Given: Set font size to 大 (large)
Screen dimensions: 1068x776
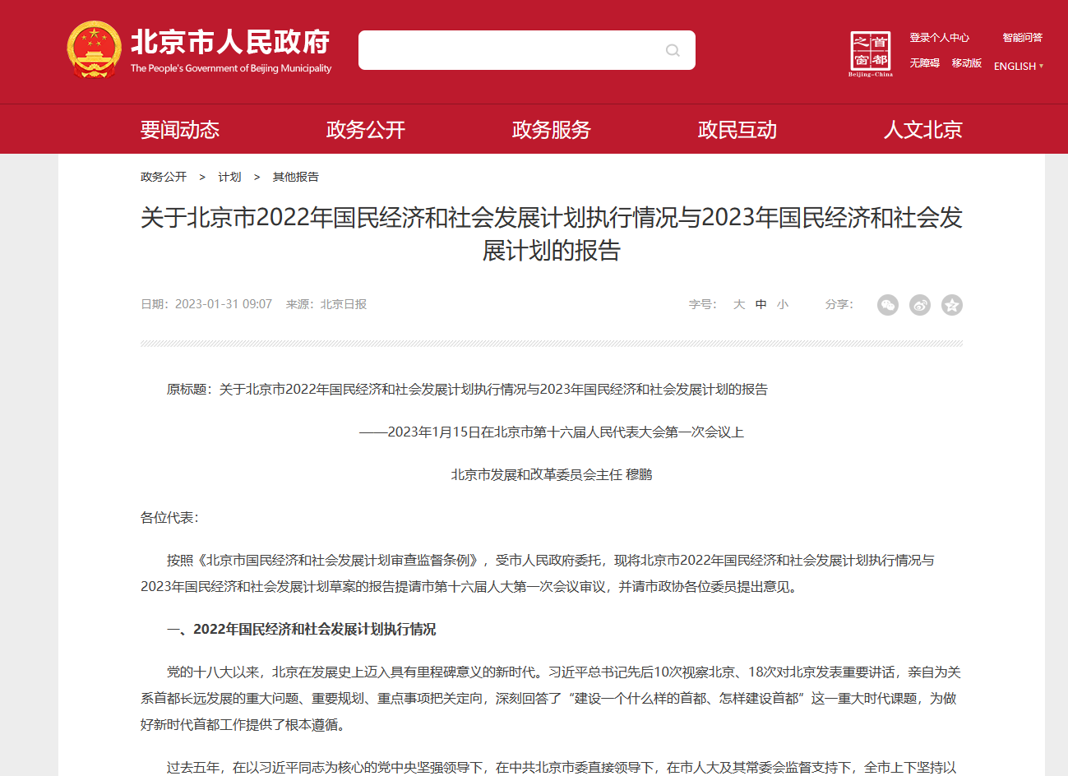Looking at the screenshot, I should pos(739,304).
